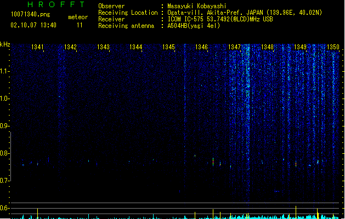
Task: Click the strong noise band after 1347
Action: click(x=248, y=123)
